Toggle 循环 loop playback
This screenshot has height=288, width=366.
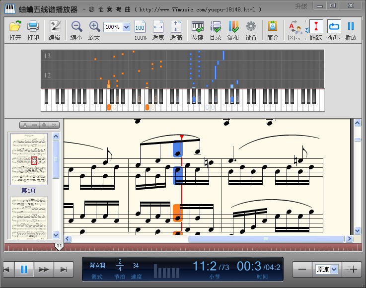pos(334,29)
